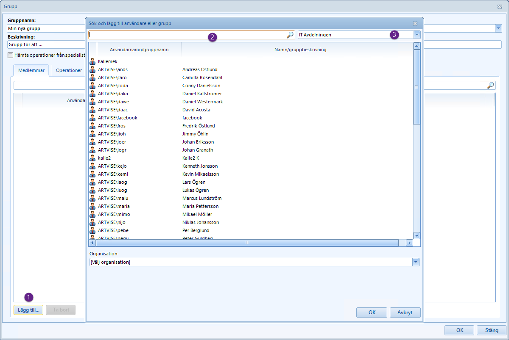Click the user icon for ARTVISE\caro
Viewport: 509px width, 340px height.
point(92,78)
